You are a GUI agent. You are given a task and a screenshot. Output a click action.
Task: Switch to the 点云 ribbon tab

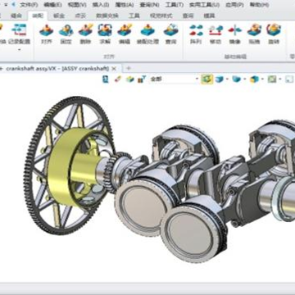coord(80,16)
